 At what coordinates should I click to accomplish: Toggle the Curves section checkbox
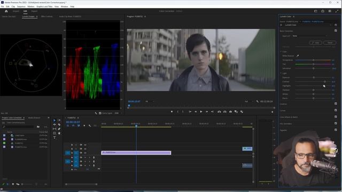coord(336,110)
